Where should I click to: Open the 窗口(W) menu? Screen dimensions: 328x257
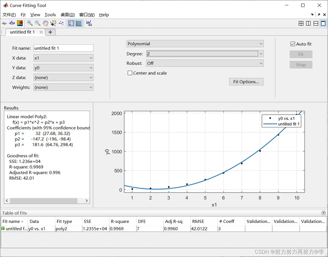click(x=87, y=15)
